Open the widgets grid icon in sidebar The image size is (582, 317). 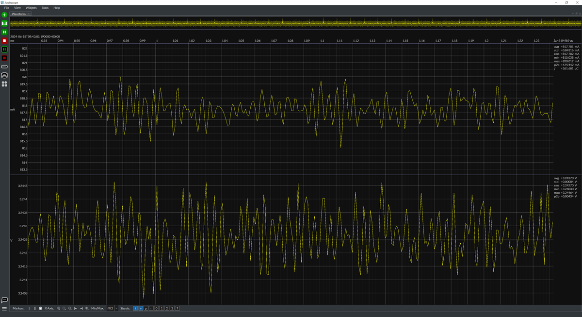[x=4, y=84]
